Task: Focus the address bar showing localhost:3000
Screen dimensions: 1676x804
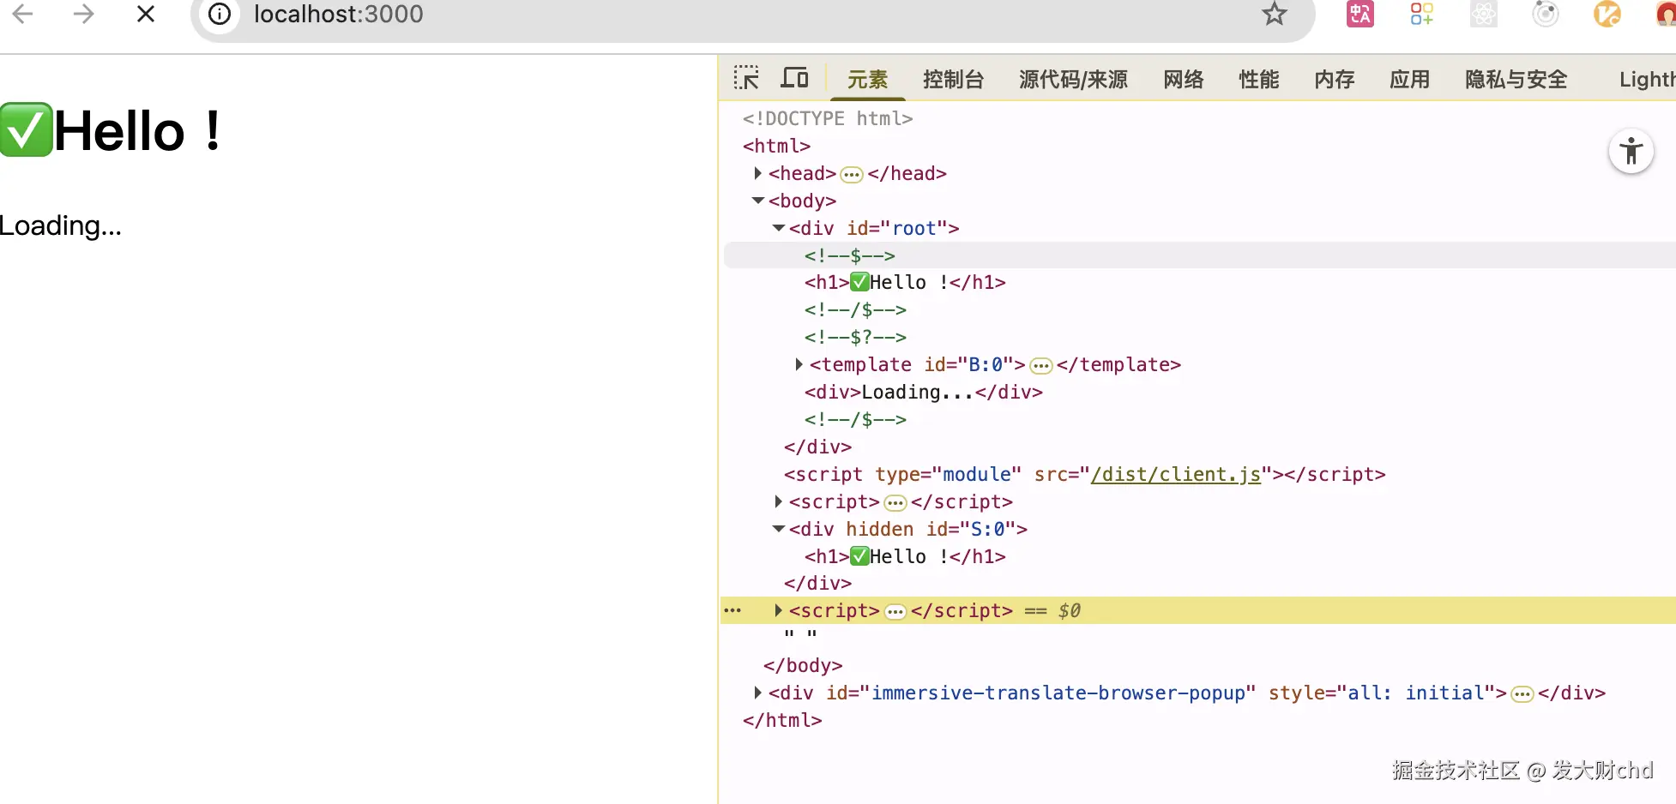Action: click(x=755, y=14)
